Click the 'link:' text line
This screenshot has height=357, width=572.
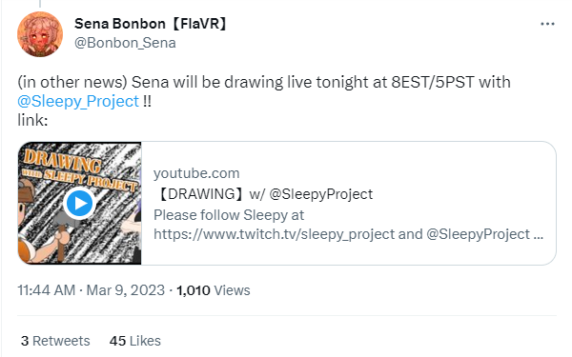(32, 120)
